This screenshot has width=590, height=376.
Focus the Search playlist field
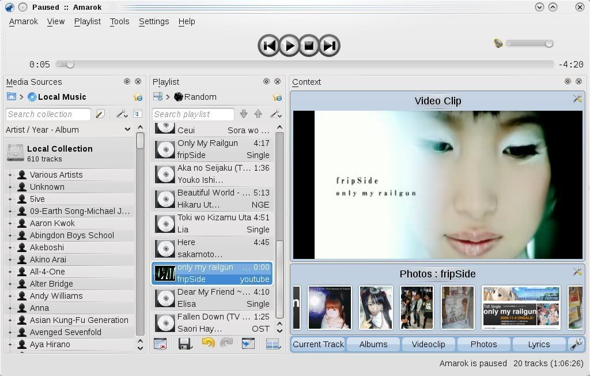(x=194, y=114)
